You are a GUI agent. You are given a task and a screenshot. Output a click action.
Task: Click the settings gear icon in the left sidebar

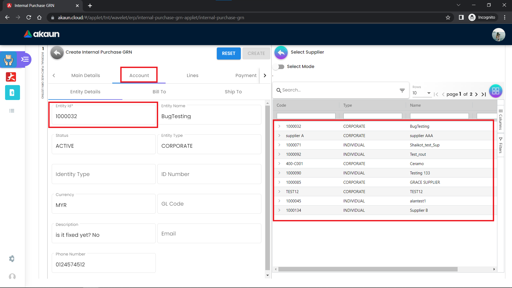(x=12, y=259)
